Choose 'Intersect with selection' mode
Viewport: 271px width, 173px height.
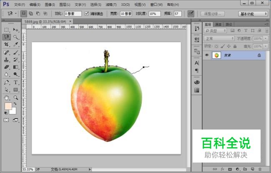tap(45, 13)
